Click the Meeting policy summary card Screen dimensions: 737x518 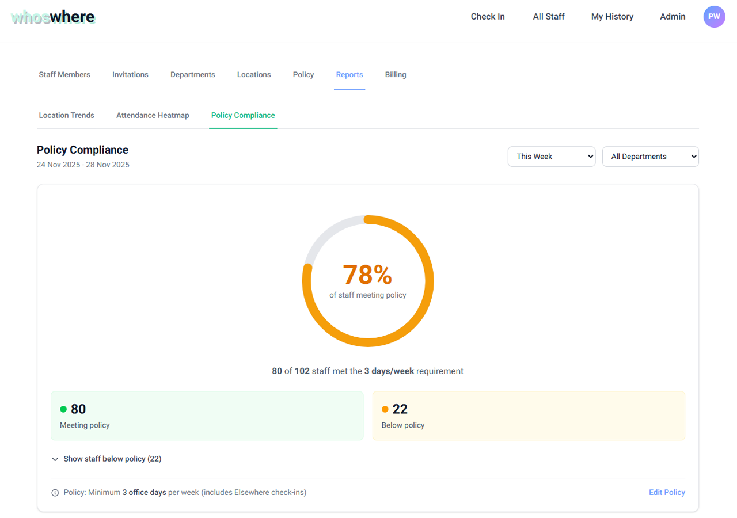207,416
